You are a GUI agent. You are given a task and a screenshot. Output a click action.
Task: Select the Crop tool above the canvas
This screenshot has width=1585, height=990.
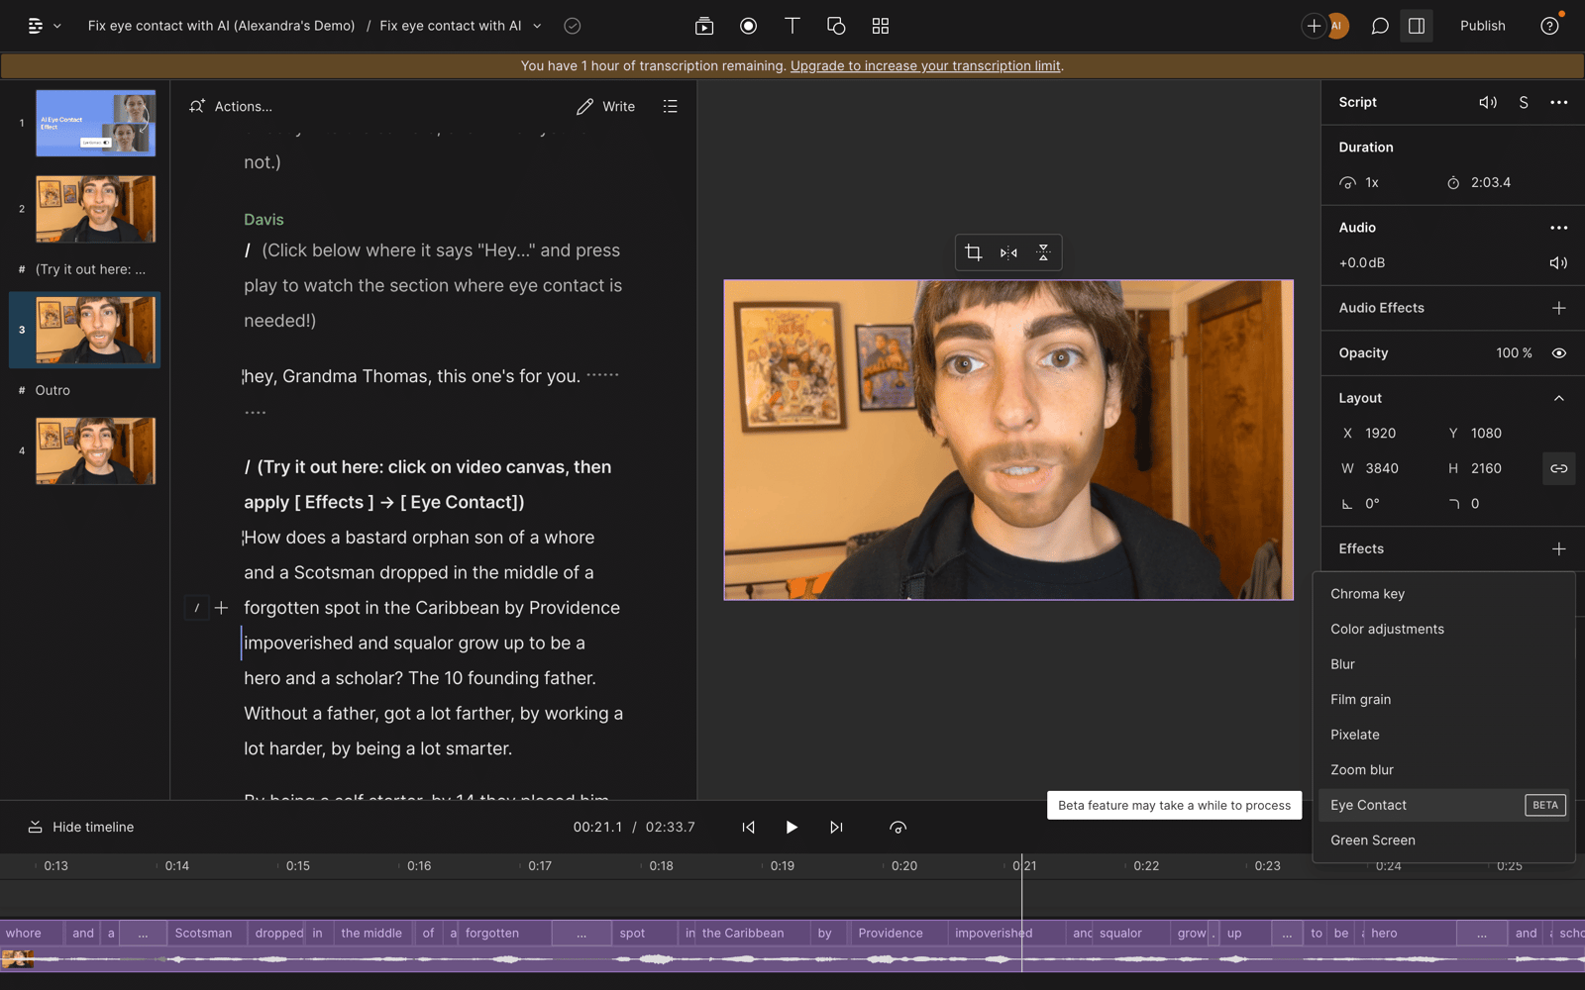[974, 252]
